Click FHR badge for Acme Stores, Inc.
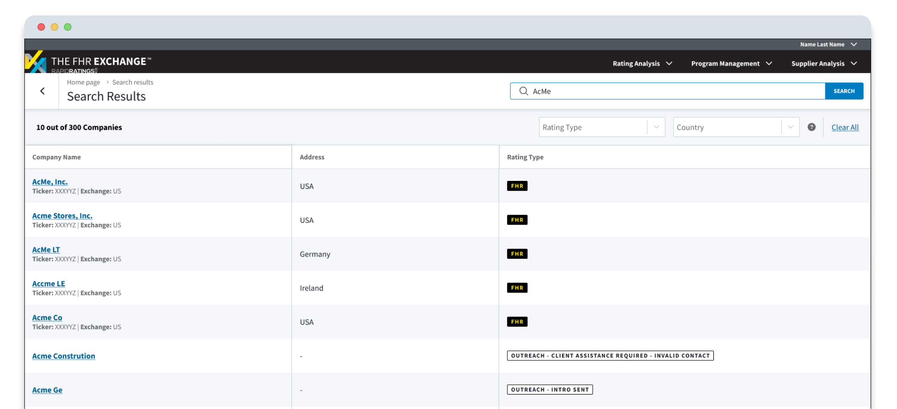This screenshot has width=897, height=409. [517, 220]
